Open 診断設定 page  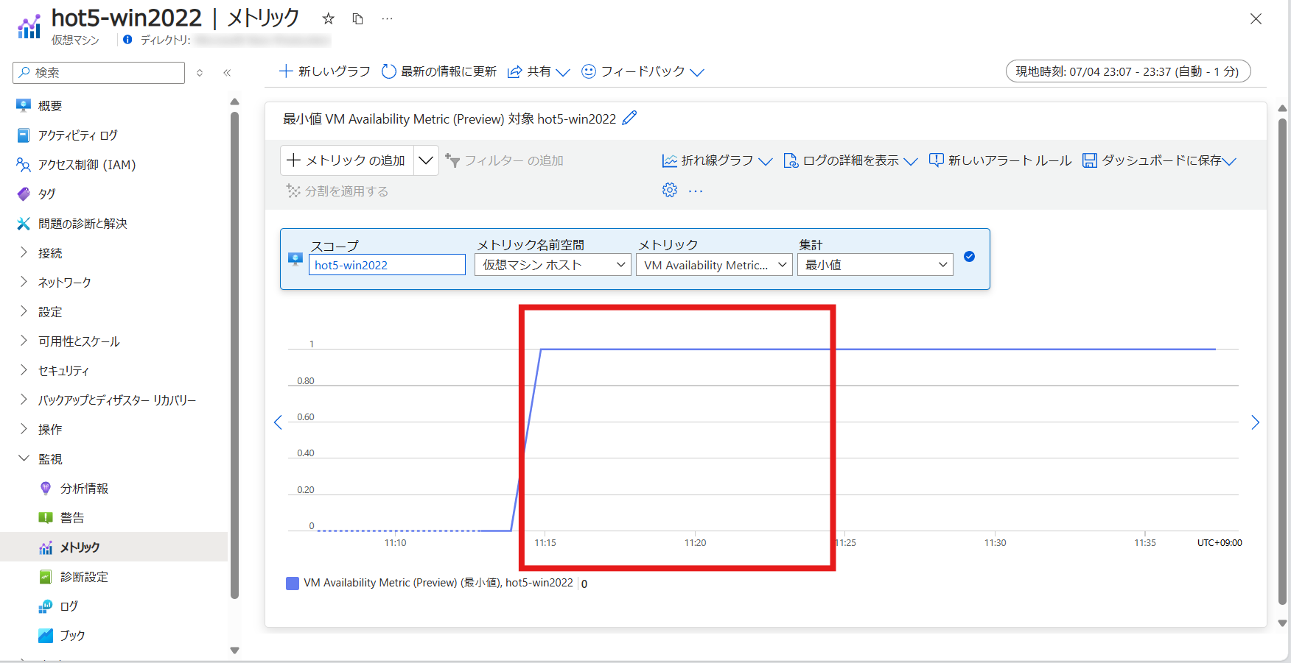pos(84,577)
